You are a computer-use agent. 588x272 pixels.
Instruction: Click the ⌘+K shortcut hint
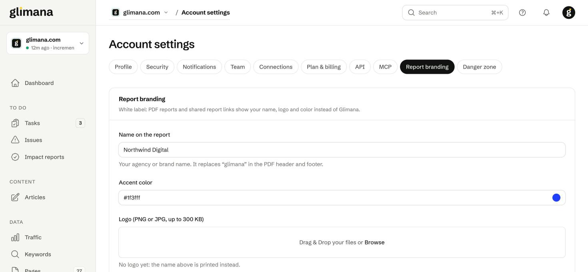pos(497,13)
